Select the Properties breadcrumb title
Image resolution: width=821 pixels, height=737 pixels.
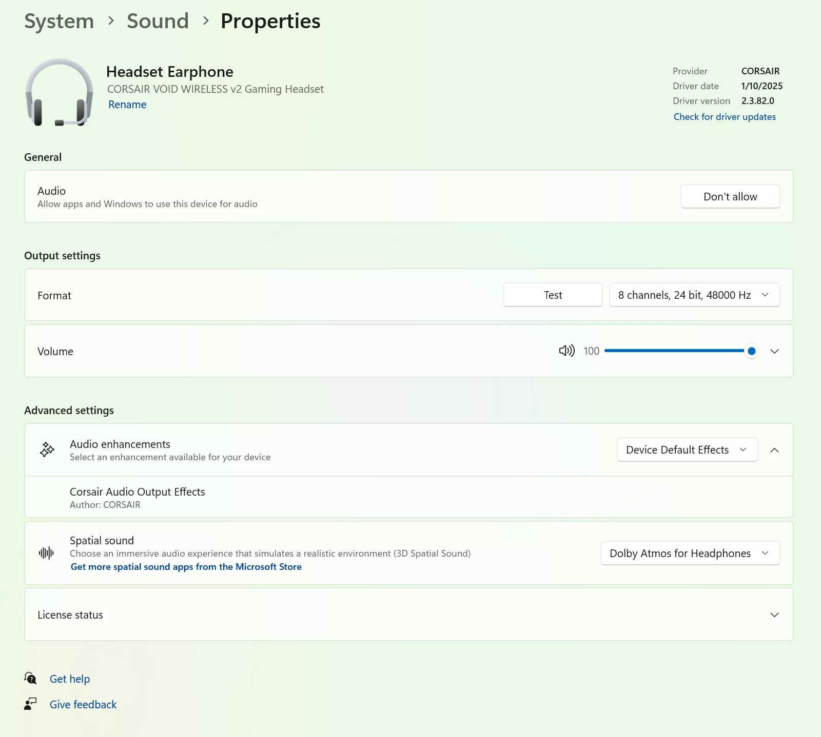pos(270,21)
